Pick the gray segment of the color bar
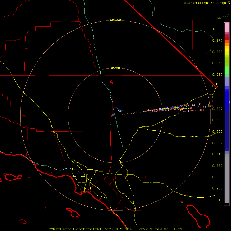Viewport: 231px width, 231px height. pyautogui.click(x=227, y=178)
